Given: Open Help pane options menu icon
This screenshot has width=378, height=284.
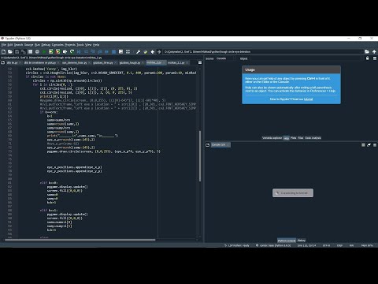Looking at the screenshot, I should pos(375,58).
